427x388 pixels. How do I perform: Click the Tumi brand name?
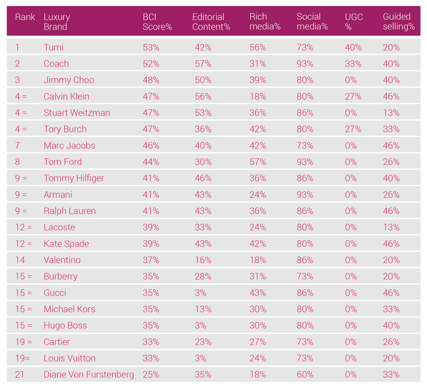(54, 47)
